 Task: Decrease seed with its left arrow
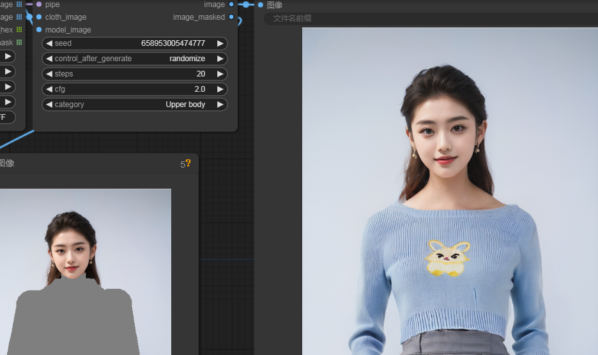(49, 43)
